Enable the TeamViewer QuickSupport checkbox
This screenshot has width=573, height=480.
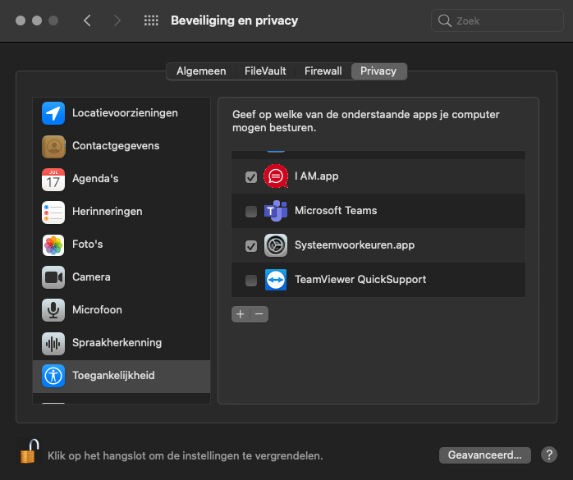tap(251, 281)
